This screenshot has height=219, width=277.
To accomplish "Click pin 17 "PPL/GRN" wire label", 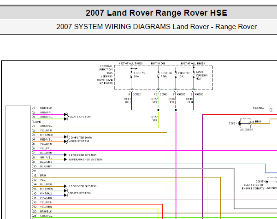I will 46,198.
